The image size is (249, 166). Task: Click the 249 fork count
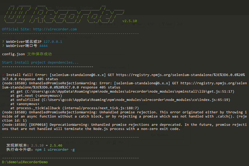point(180,24)
